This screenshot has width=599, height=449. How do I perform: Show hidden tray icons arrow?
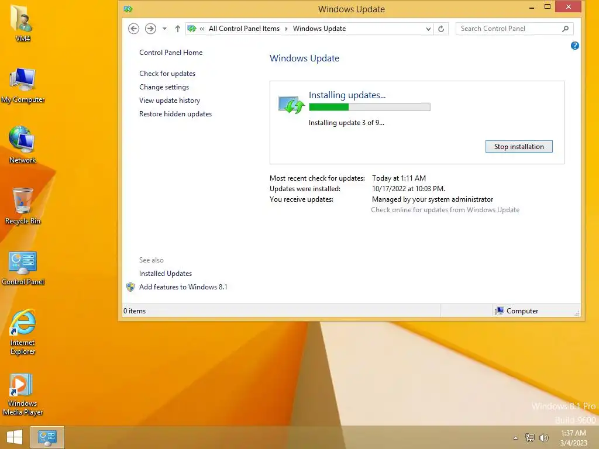[x=516, y=438]
